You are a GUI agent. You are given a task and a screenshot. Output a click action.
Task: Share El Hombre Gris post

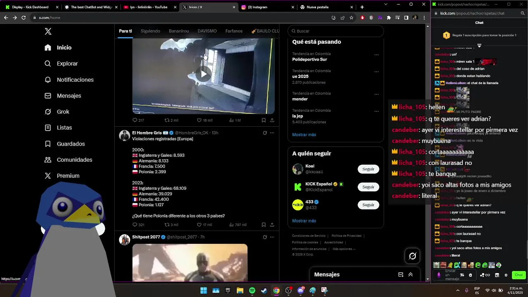(272, 225)
